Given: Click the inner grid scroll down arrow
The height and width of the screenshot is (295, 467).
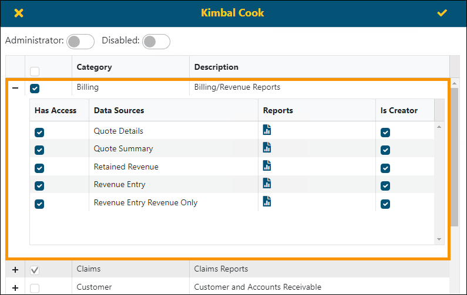Looking at the screenshot, I should 439,239.
